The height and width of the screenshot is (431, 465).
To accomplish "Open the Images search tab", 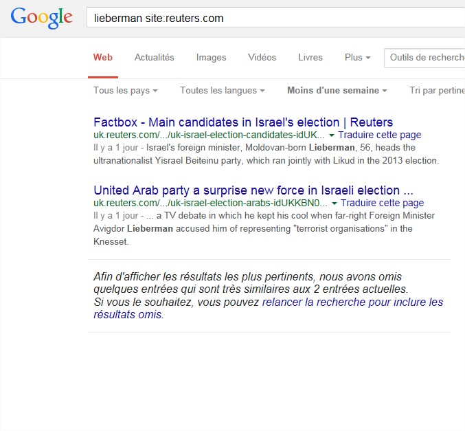I will [211, 58].
